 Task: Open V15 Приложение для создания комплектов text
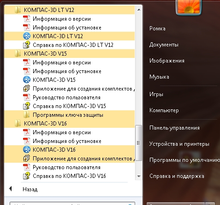point(83,89)
